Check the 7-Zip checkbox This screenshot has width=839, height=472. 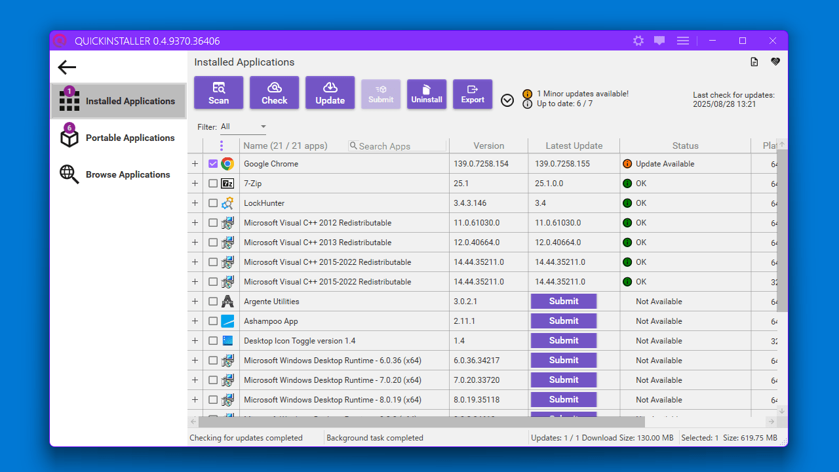tap(213, 184)
